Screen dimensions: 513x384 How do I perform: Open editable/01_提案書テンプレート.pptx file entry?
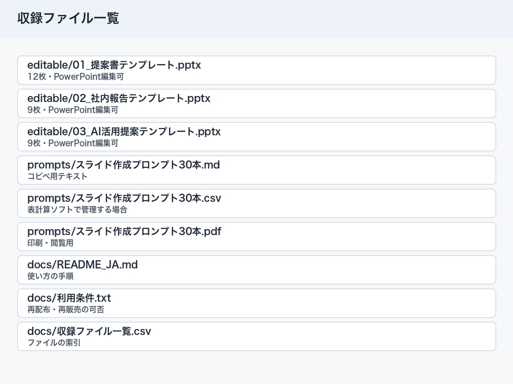pos(256,70)
